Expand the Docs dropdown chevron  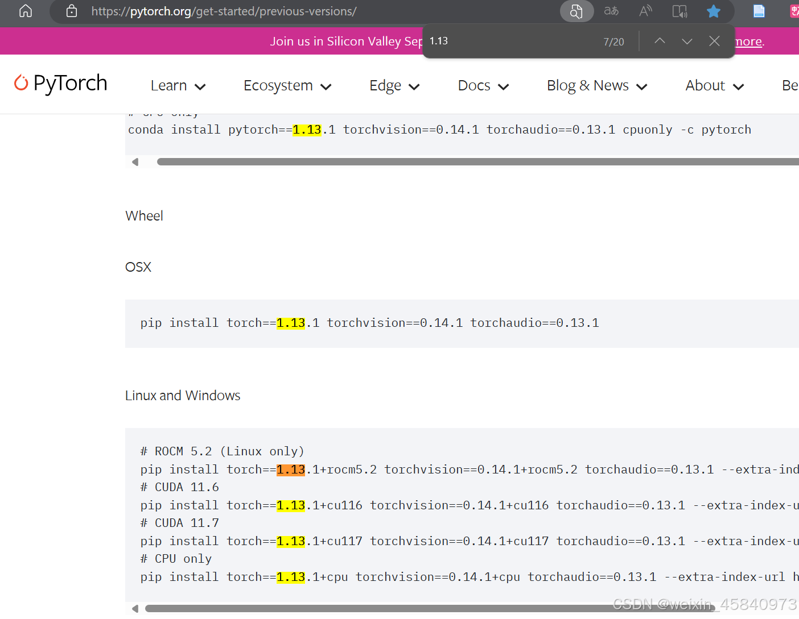[504, 87]
